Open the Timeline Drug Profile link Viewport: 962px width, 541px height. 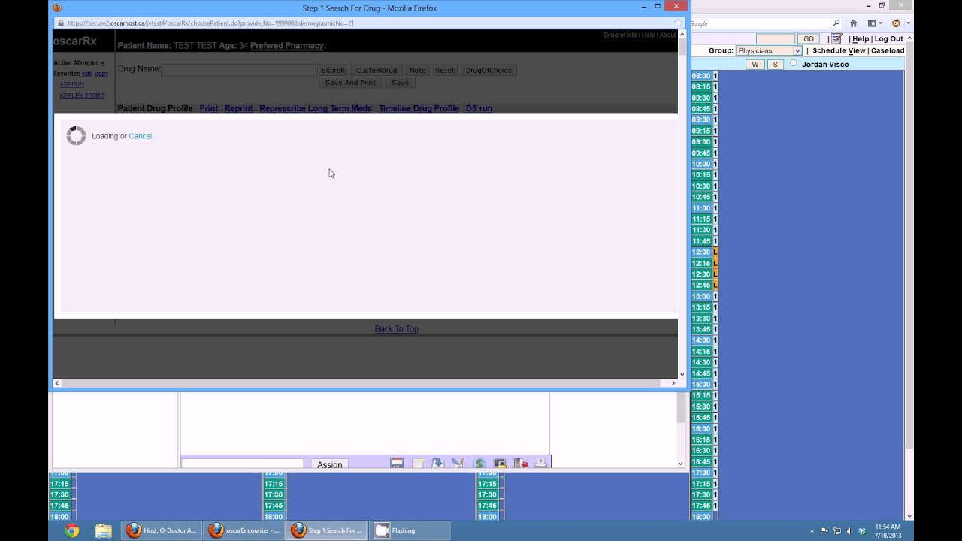pos(419,108)
